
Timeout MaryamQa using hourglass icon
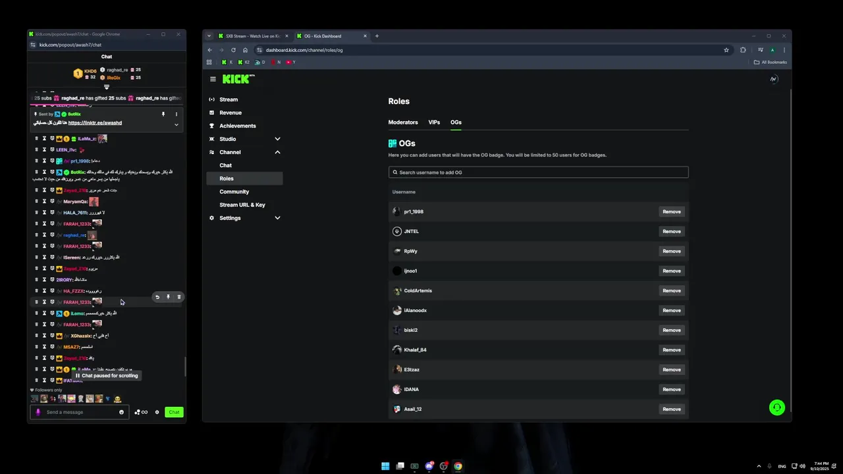(44, 201)
